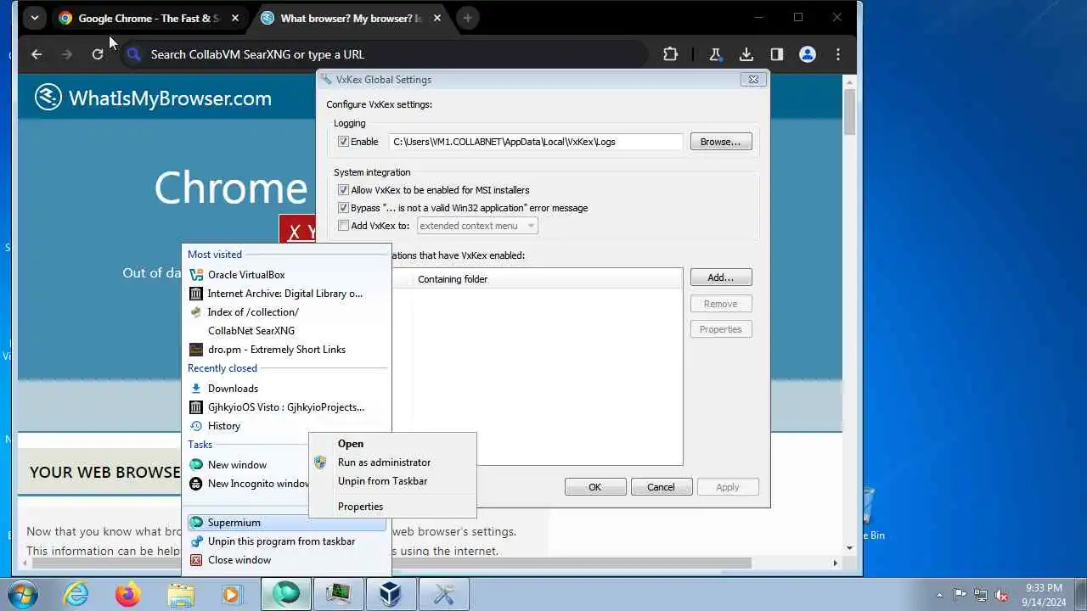The image size is (1087, 611).
Task: Open Oracle VirtualBox from Most visited
Action: 286,275
